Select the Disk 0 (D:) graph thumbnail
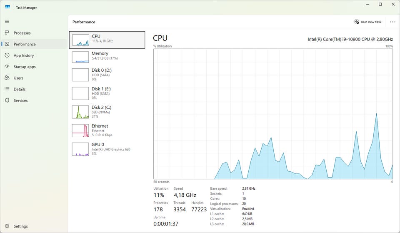Screen dimensions: 400x233 tap(80, 75)
